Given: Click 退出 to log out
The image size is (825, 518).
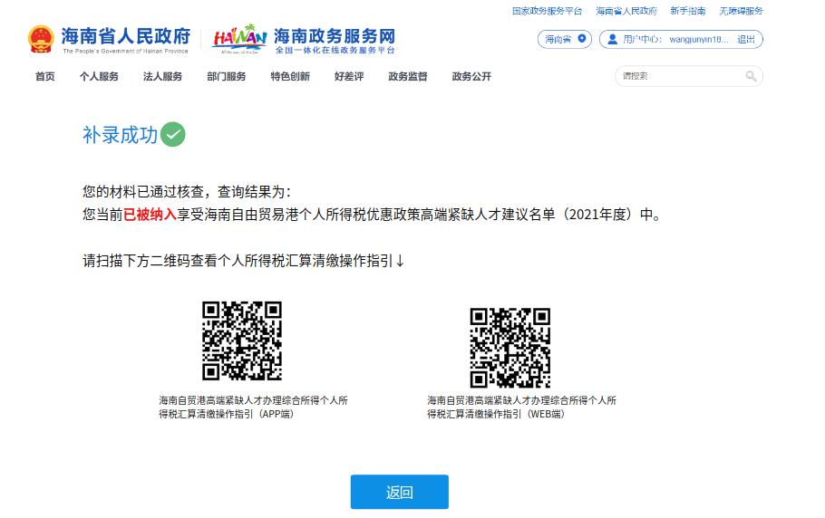Looking at the screenshot, I should (746, 40).
